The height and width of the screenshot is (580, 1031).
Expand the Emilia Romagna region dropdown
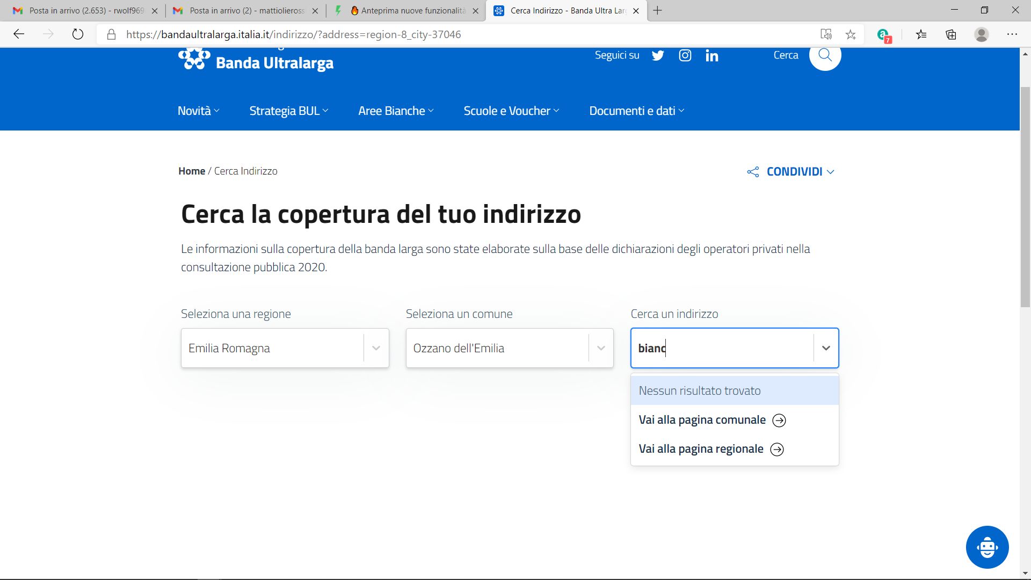pos(376,348)
